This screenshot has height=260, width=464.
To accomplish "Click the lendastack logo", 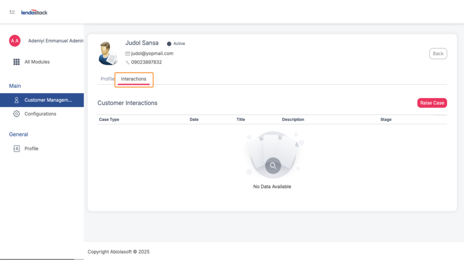I will [x=34, y=12].
